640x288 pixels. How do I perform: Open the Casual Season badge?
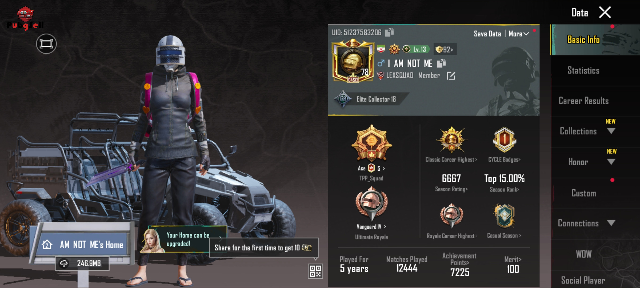point(504,217)
